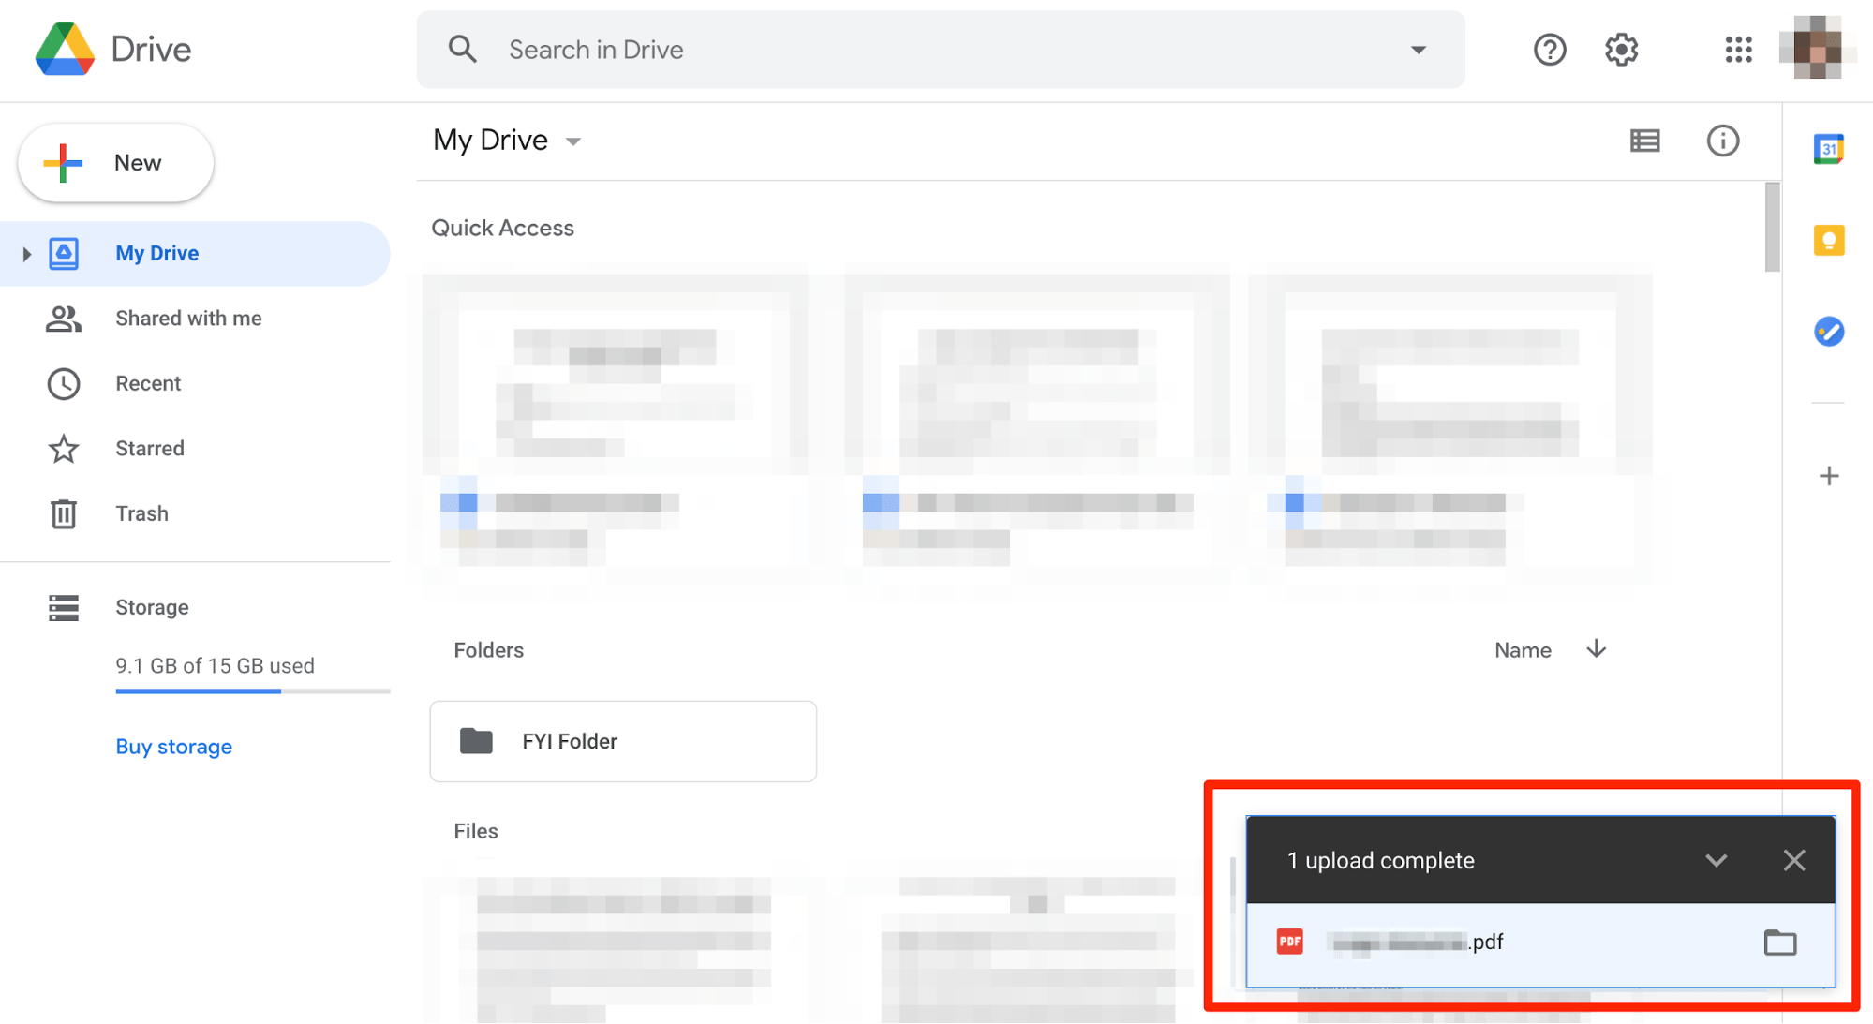Expand the My Drive tree item arrow
1873x1024 pixels.
pyautogui.click(x=25, y=252)
